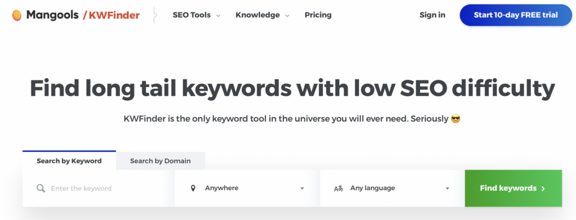This screenshot has width=576, height=220.
Task: Click the sunglasses emoji in subtitle
Action: point(456,119)
